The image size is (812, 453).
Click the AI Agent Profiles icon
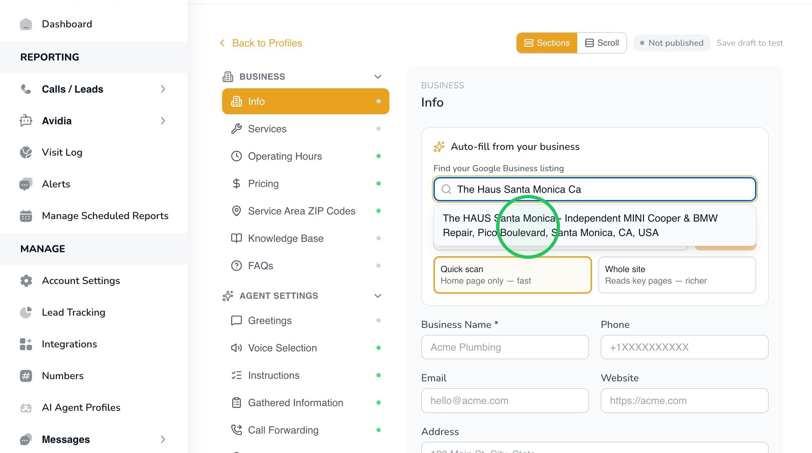[x=26, y=408]
